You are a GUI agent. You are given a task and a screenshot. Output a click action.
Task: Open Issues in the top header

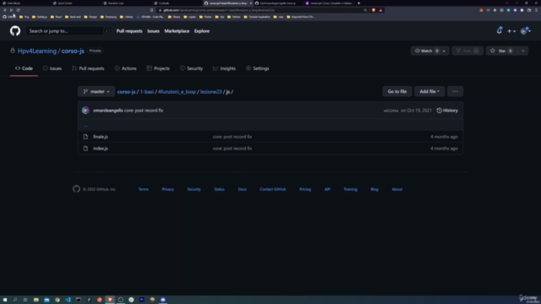click(153, 31)
